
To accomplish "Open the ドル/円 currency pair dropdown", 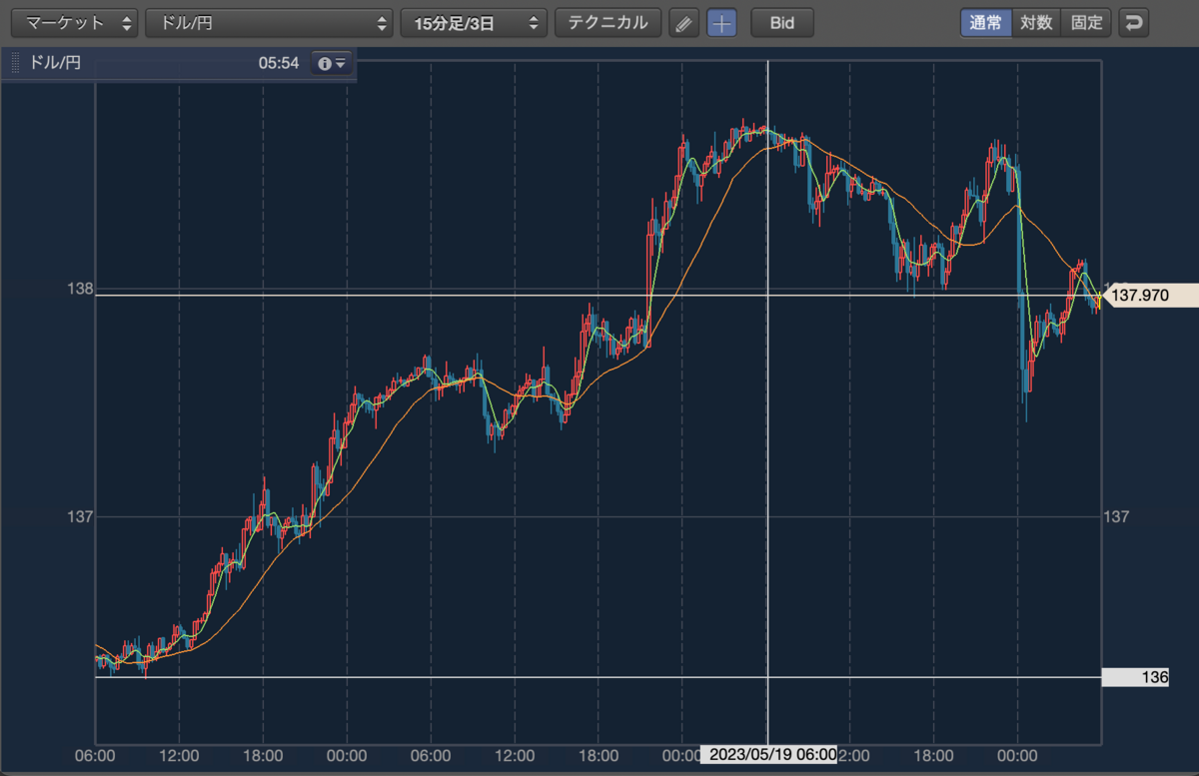I will click(270, 22).
